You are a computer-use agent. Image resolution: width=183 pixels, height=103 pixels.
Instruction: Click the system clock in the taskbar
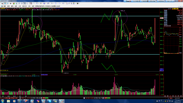coord(178,101)
